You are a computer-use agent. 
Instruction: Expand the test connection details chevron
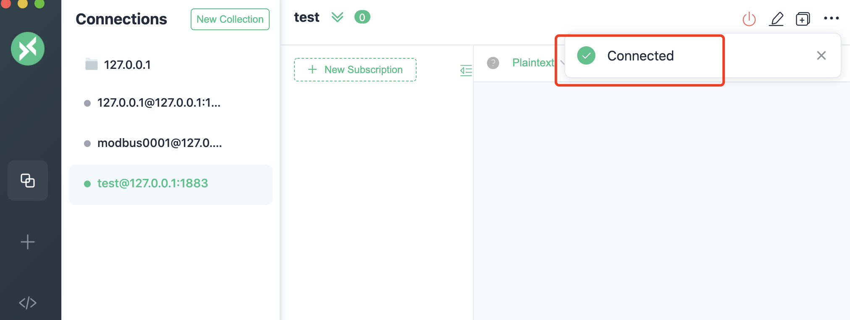337,17
